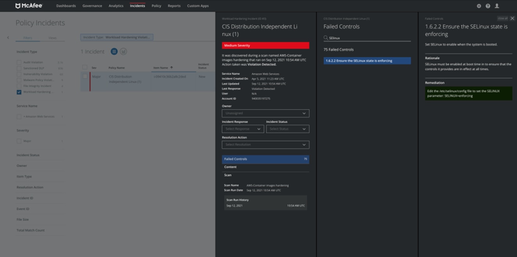Toggle the Malware Policy Violation checkbox

19,80
